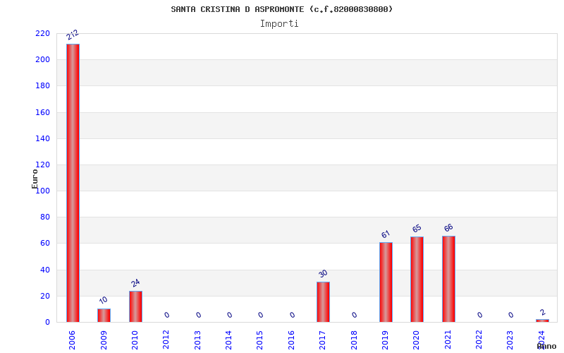This screenshot has height=353, width=564.
Task: Click the Importi subtitle
Action: [279, 24]
